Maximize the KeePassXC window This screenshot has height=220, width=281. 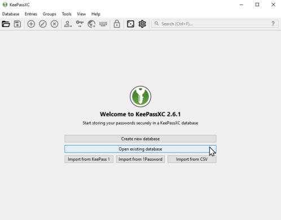click(257, 5)
